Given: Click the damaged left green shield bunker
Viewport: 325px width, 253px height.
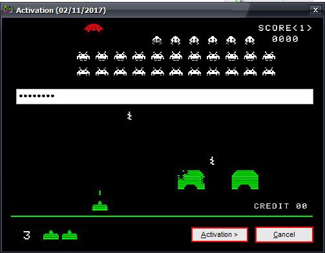Looking at the screenshot, I should coord(191,180).
